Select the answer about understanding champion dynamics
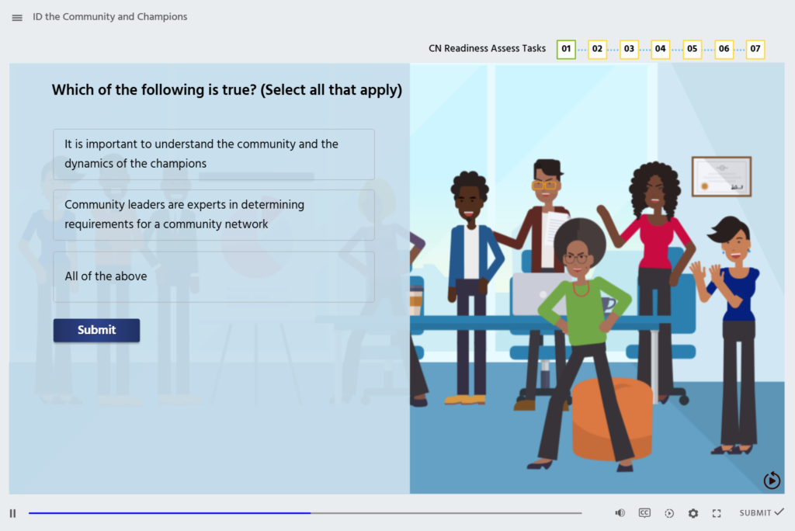This screenshot has width=795, height=531. 214,153
